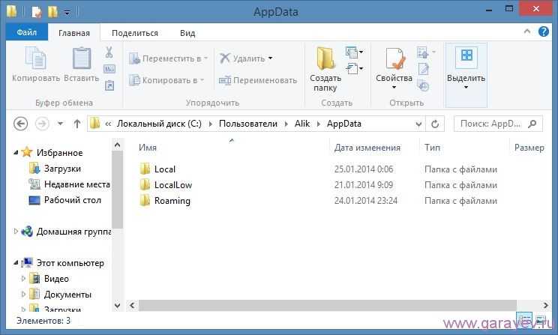Click the horizontal scrollbar left arrow

click(x=133, y=305)
